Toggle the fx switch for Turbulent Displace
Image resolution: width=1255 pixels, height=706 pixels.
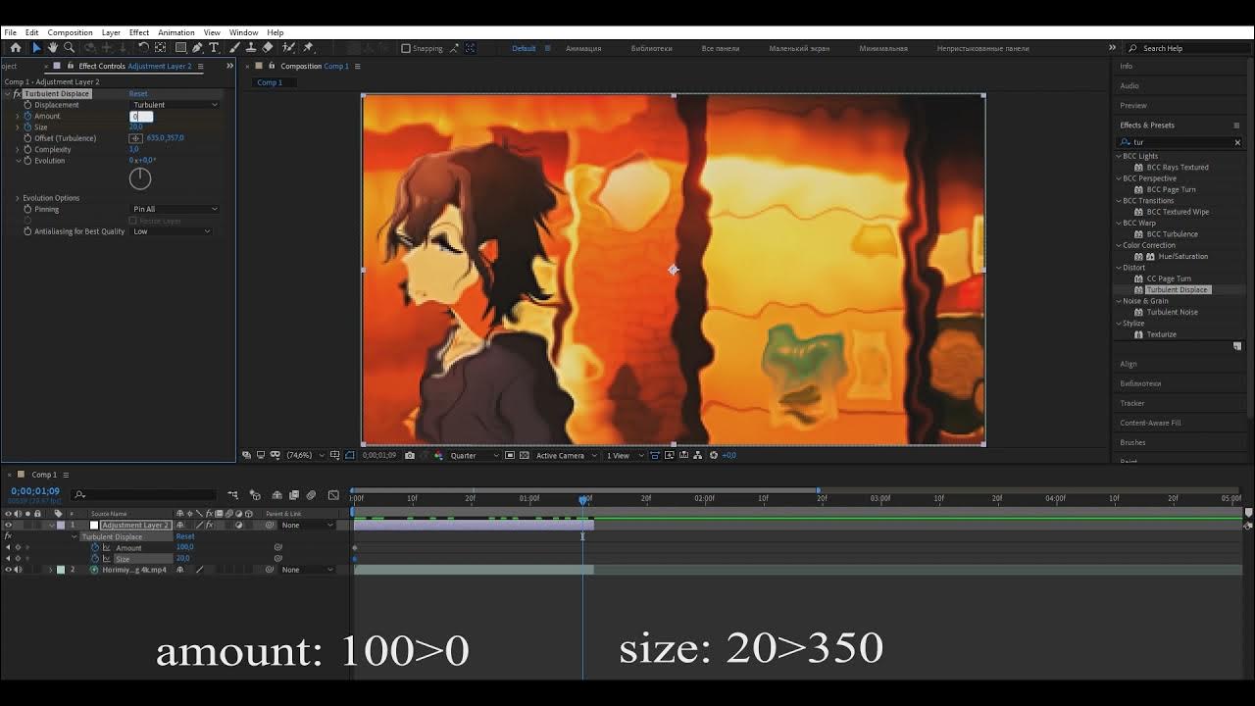point(18,93)
